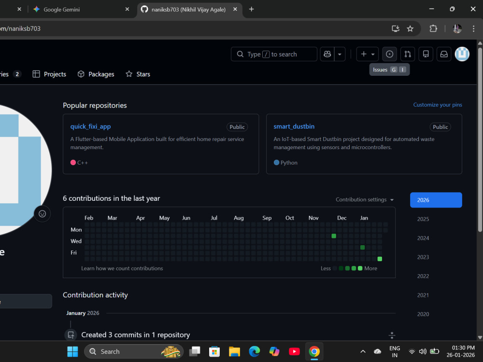This screenshot has width=483, height=362.
Task: Select the 2022 contribution year
Action: click(423, 276)
